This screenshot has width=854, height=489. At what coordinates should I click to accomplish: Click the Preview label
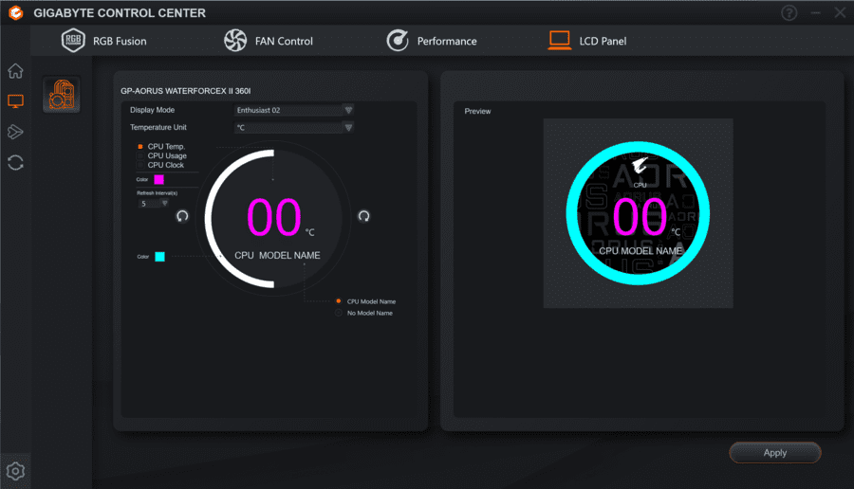pyautogui.click(x=477, y=111)
